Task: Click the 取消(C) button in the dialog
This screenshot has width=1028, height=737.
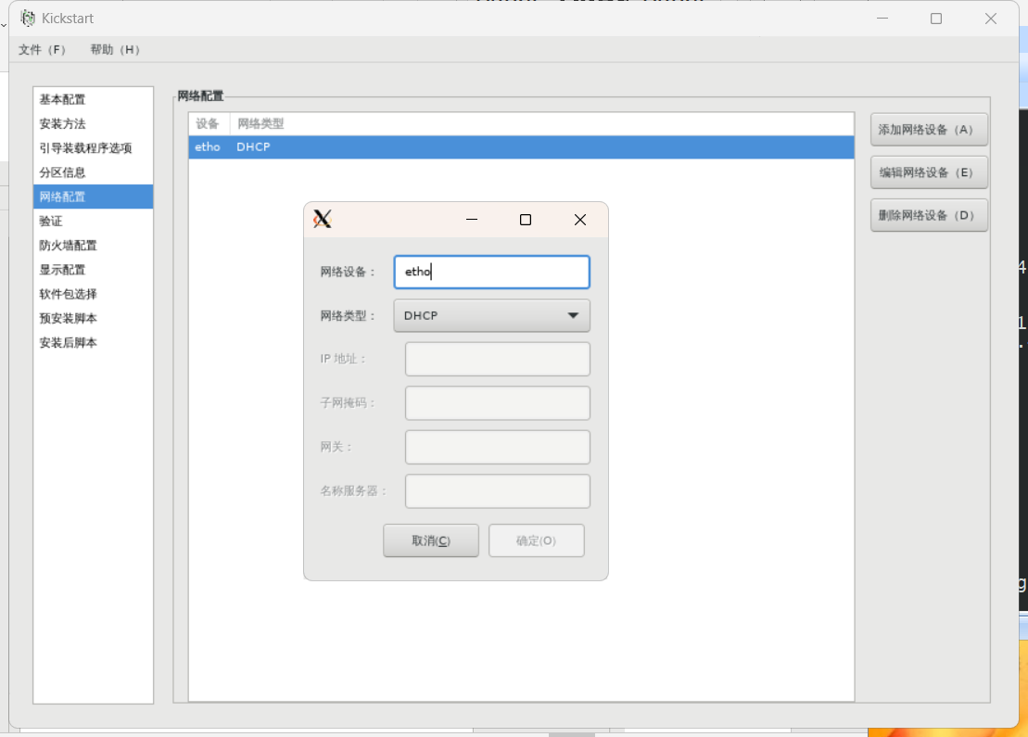Action: click(431, 540)
